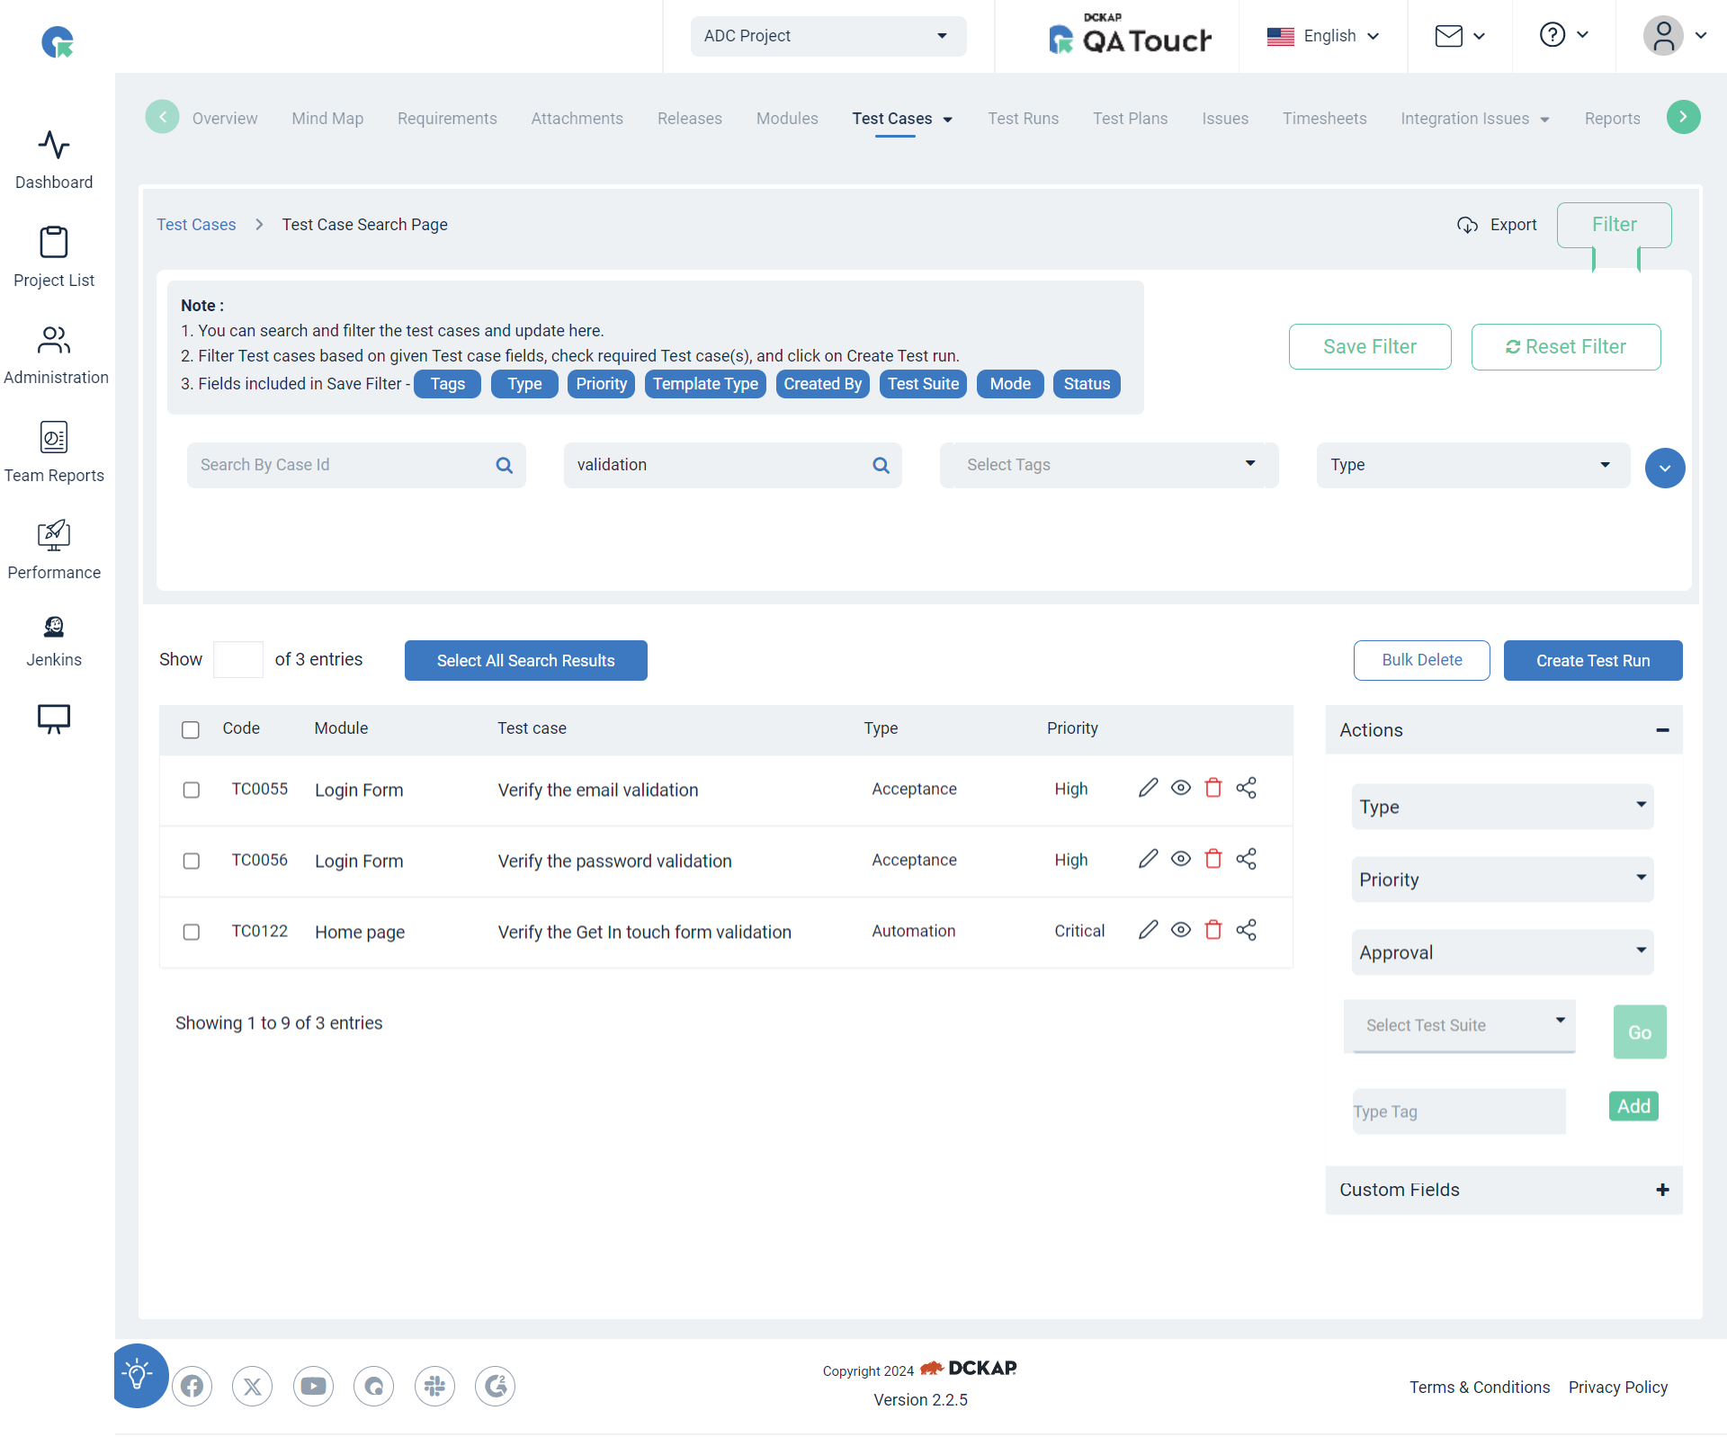
Task: Click the Type Tag input field
Action: point(1459,1112)
